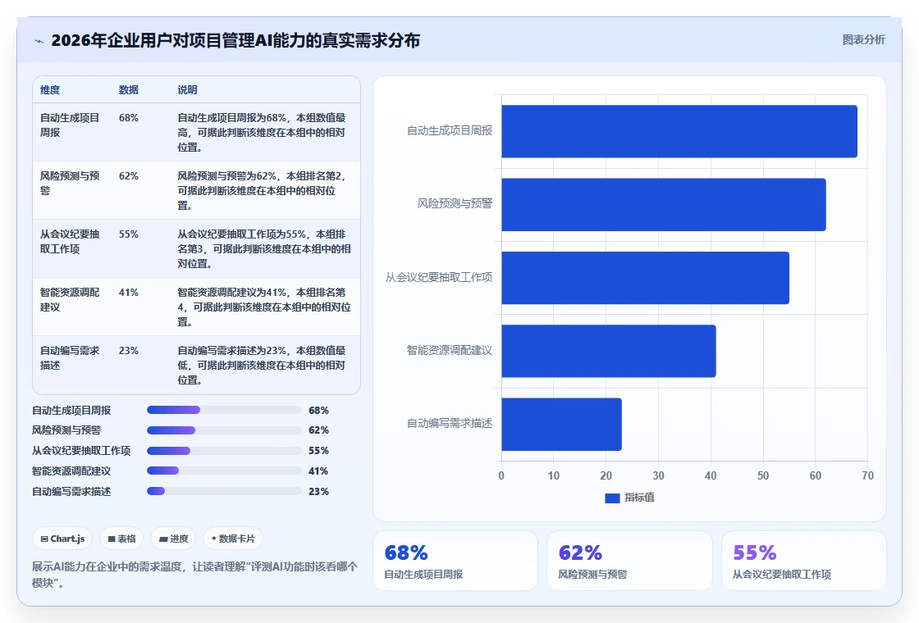Click the 自动编写需求描述 cell in the table
Image resolution: width=919 pixels, height=623 pixels.
[70, 357]
